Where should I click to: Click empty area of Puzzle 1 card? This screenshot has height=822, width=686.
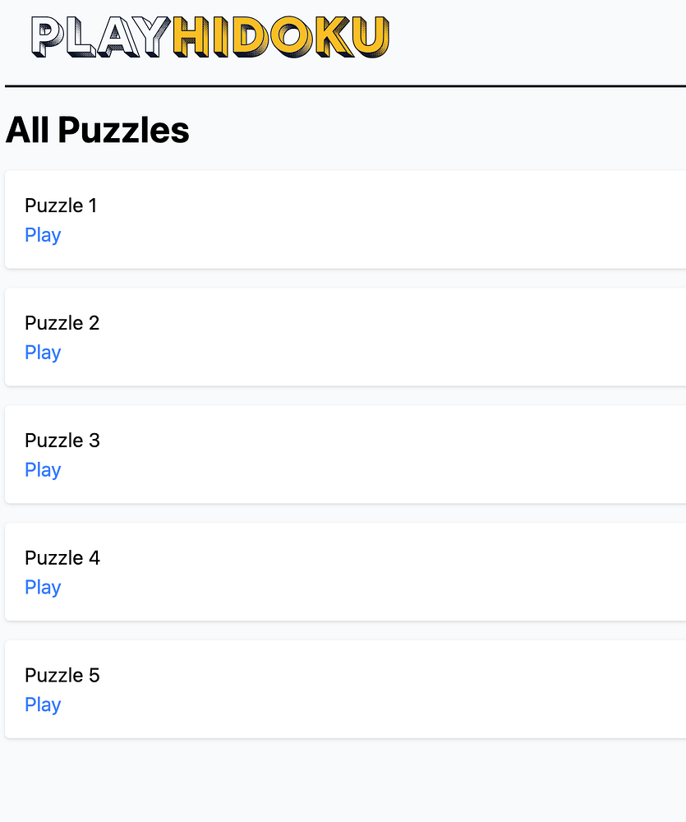(411, 219)
